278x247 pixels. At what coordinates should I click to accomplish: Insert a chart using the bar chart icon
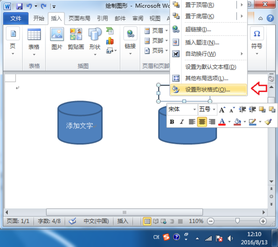coord(110,41)
